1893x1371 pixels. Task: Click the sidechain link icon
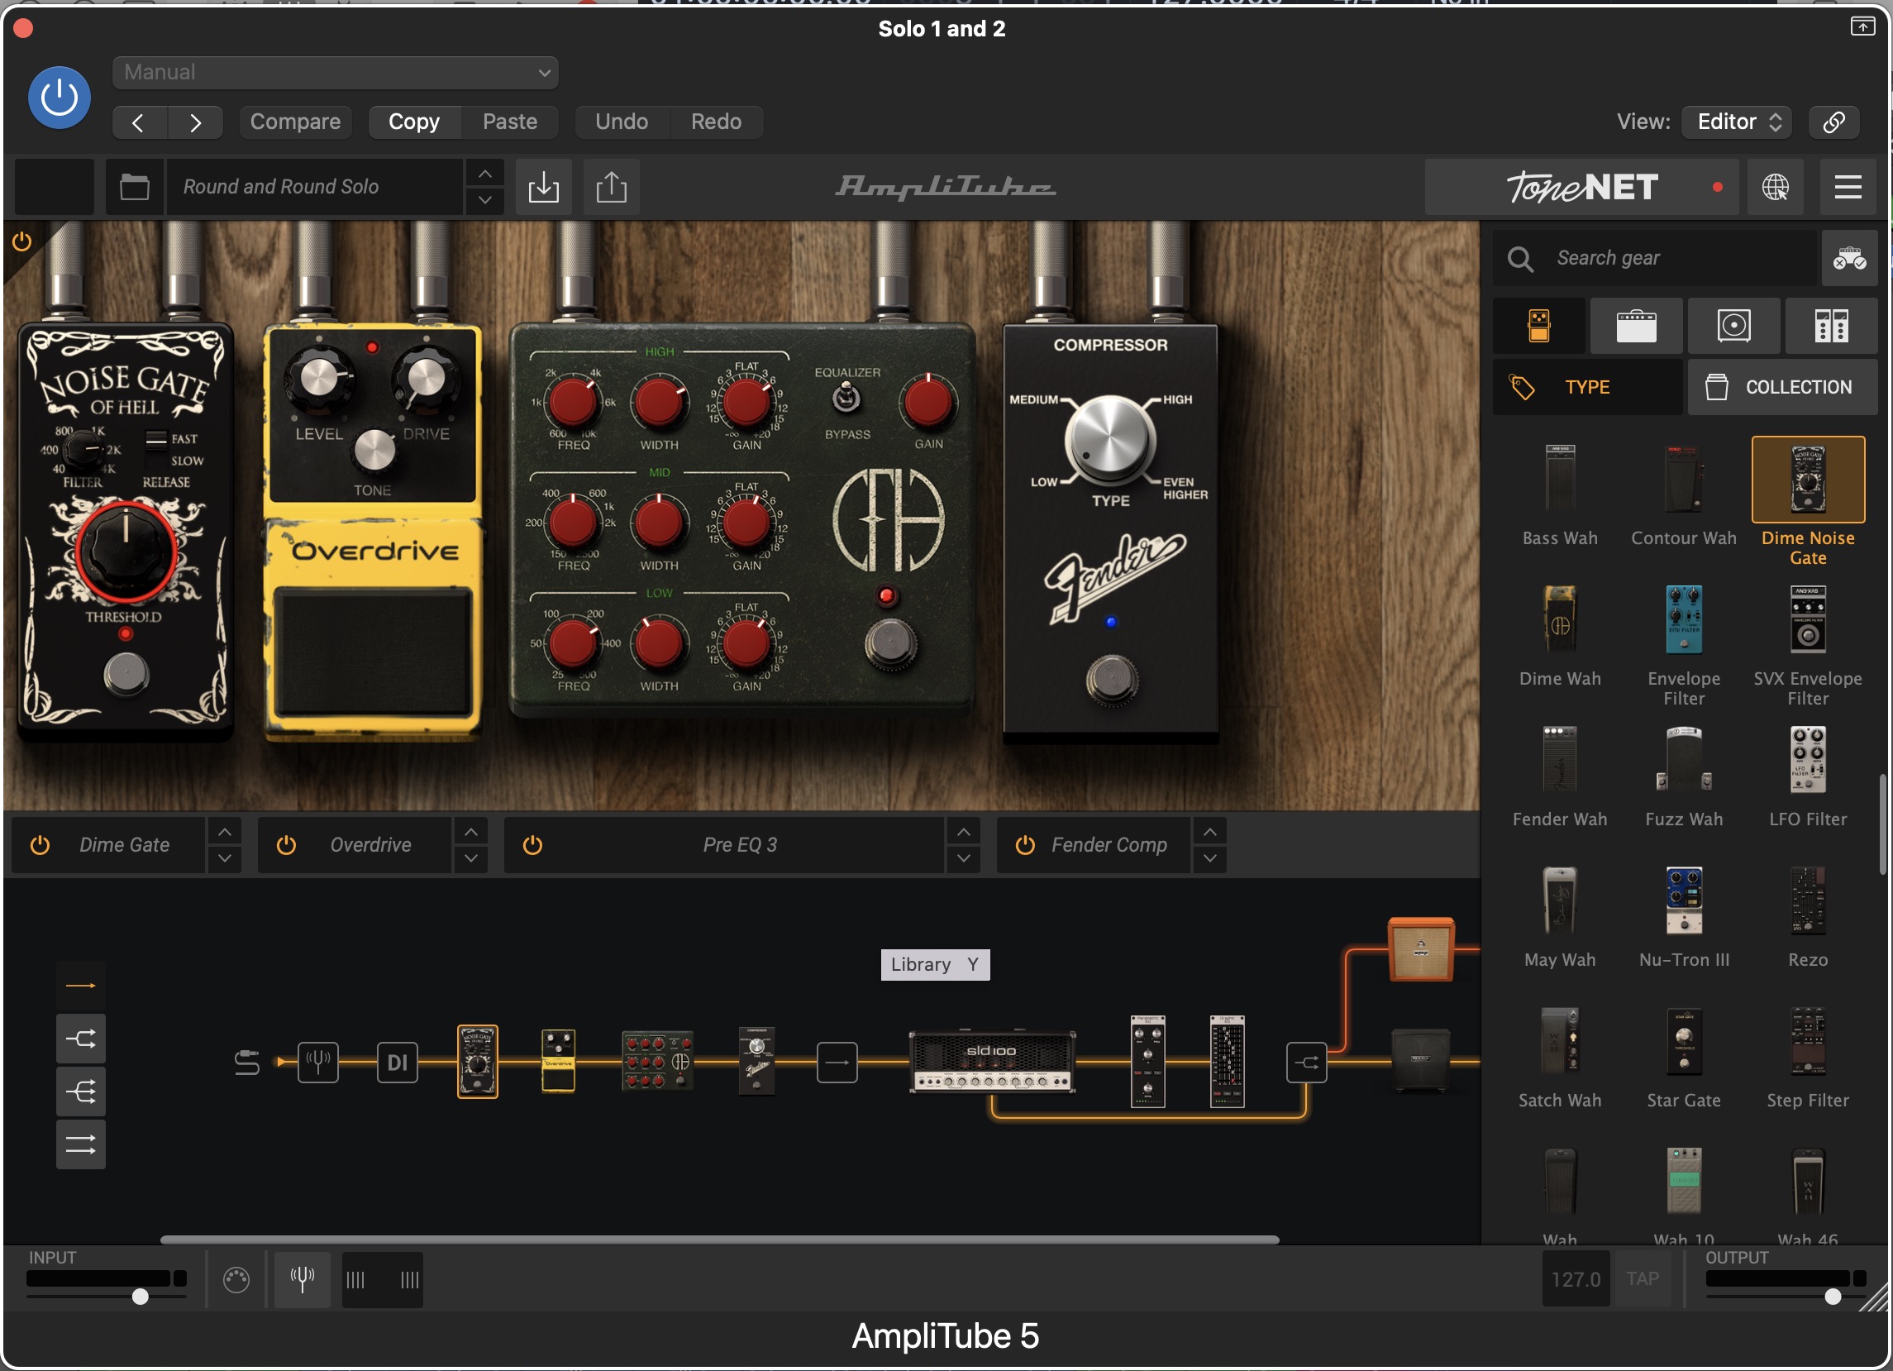1833,122
